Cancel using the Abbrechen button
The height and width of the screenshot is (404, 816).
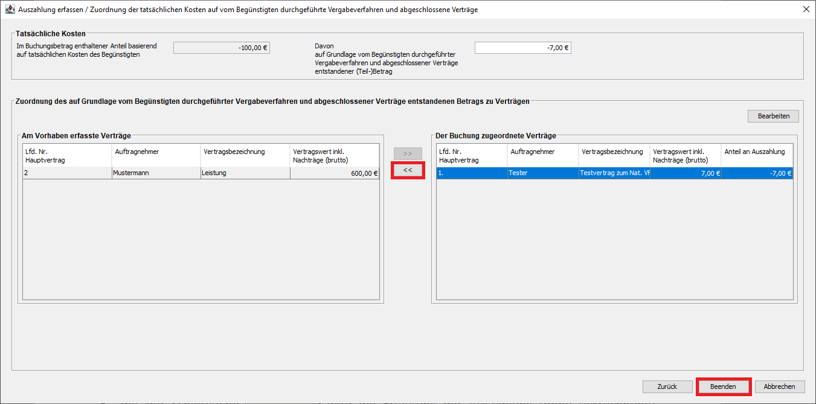780,386
